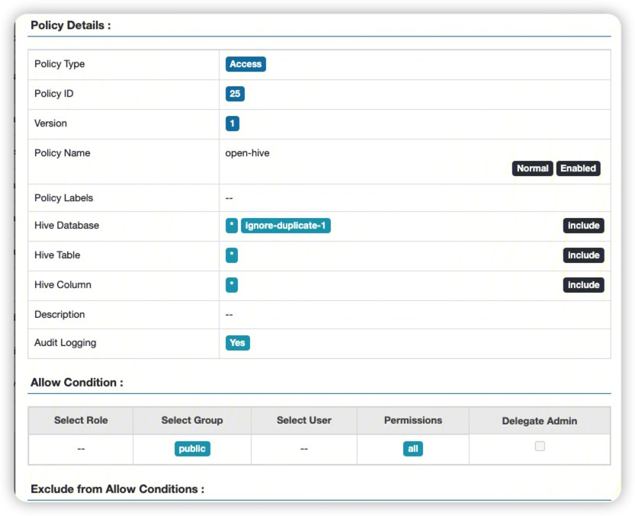Click include label in Hive Column row
The height and width of the screenshot is (516, 635).
coord(583,285)
